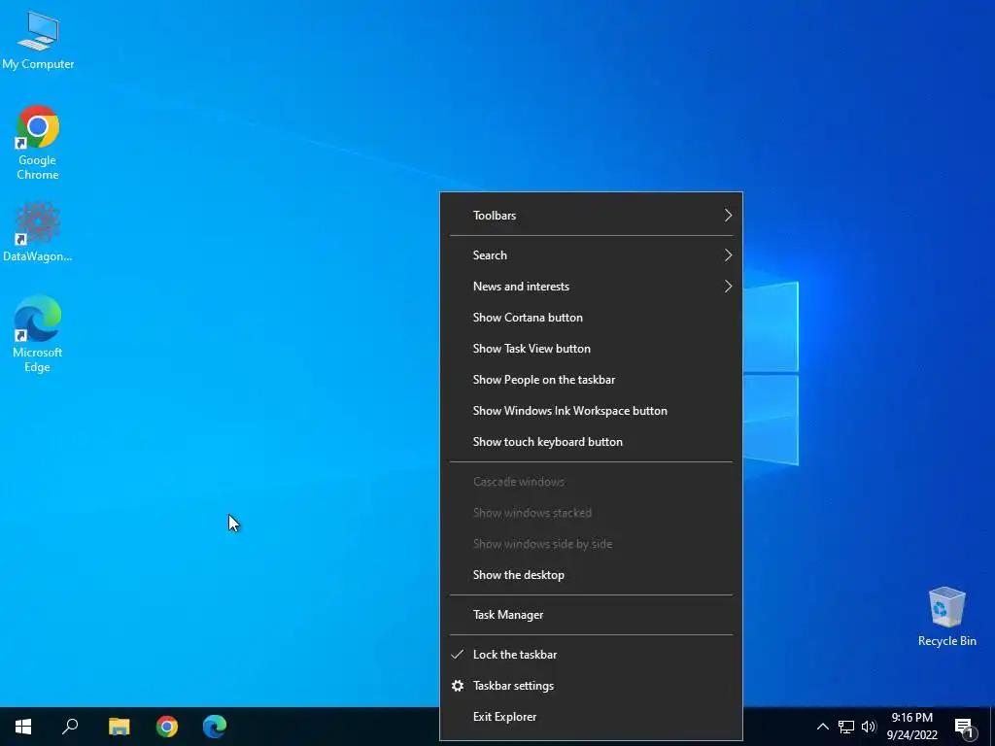Open the My Computer desktop icon
This screenshot has width=995, height=746.
tap(38, 40)
